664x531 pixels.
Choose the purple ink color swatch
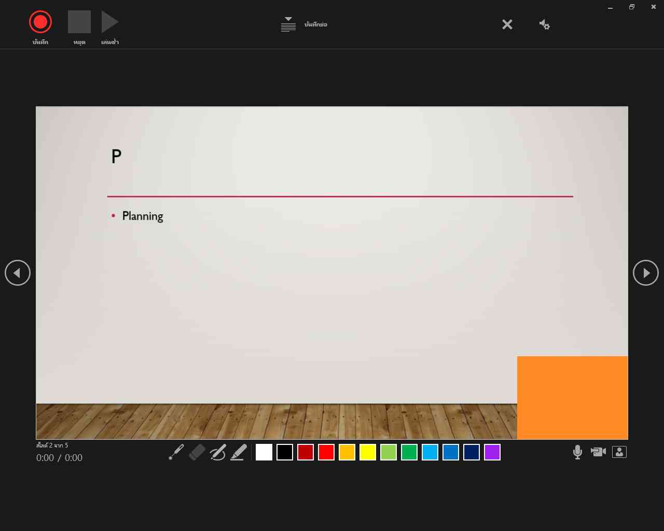pos(492,452)
